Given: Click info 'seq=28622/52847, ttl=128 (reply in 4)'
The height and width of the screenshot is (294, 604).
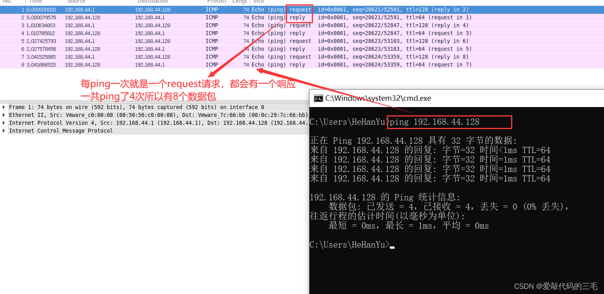Looking at the screenshot, I should pos(411,25).
